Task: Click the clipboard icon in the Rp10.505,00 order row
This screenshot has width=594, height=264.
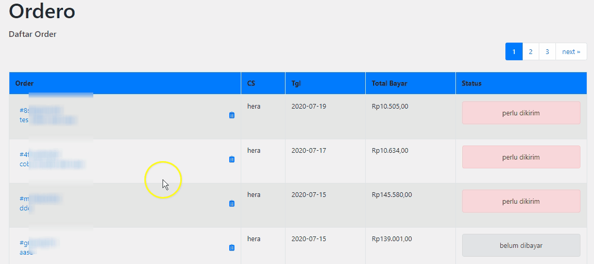Action: tap(232, 115)
